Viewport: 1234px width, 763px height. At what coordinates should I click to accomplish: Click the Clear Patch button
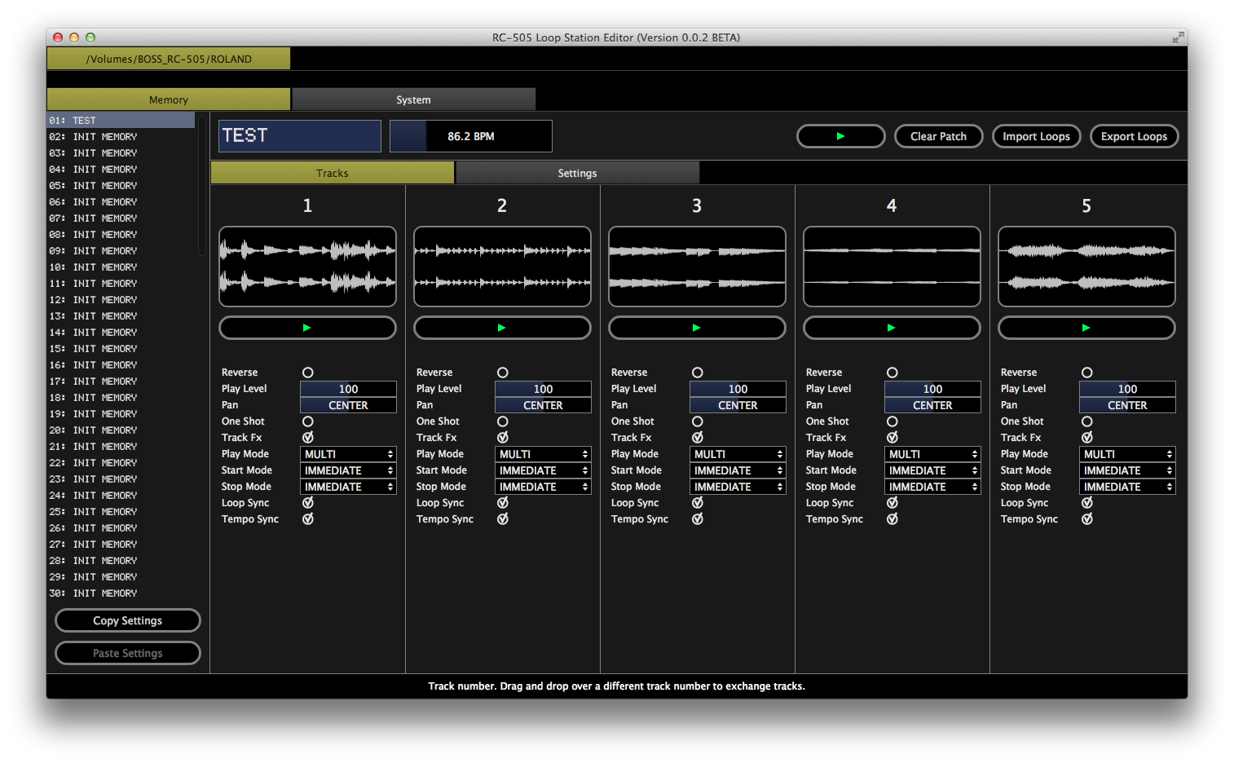pyautogui.click(x=938, y=136)
